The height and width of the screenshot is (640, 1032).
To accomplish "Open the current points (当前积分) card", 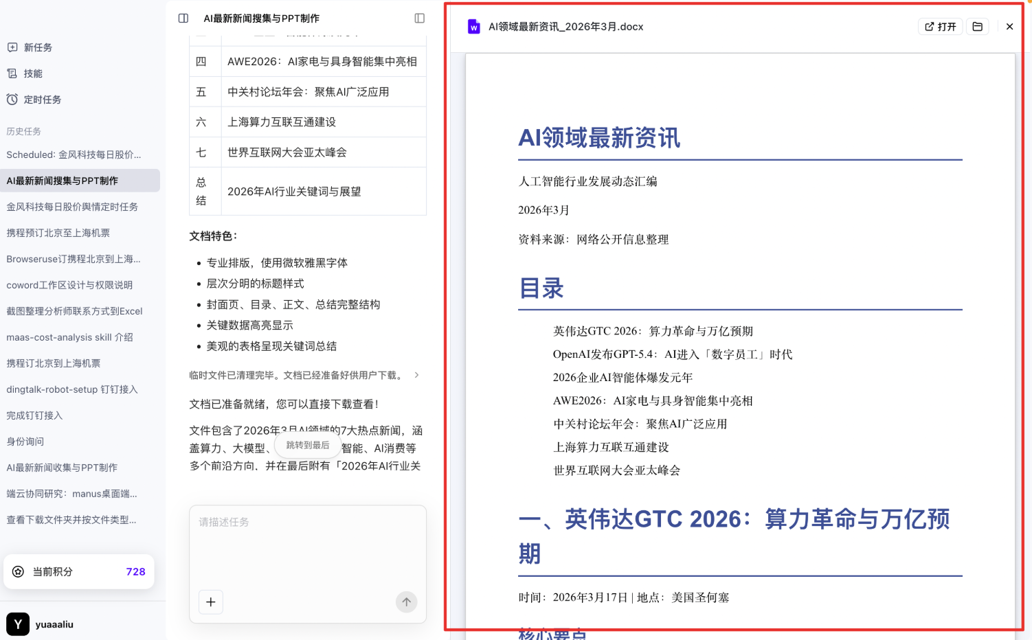I will (79, 571).
